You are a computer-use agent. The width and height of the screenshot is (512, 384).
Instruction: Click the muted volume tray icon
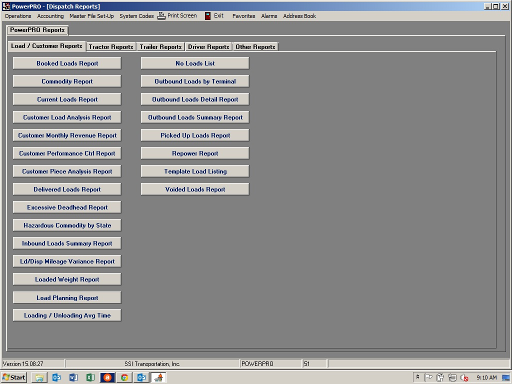pyautogui.click(x=464, y=378)
